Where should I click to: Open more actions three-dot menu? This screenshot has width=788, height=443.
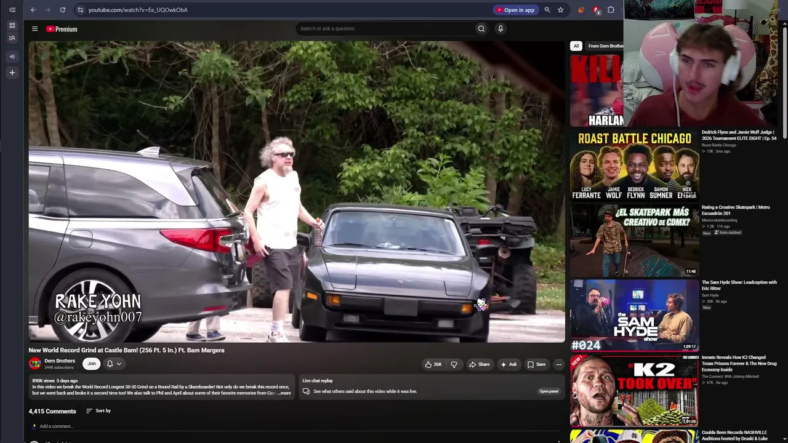coord(559,364)
